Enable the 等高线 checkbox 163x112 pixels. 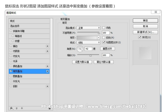[x=13, y=36]
